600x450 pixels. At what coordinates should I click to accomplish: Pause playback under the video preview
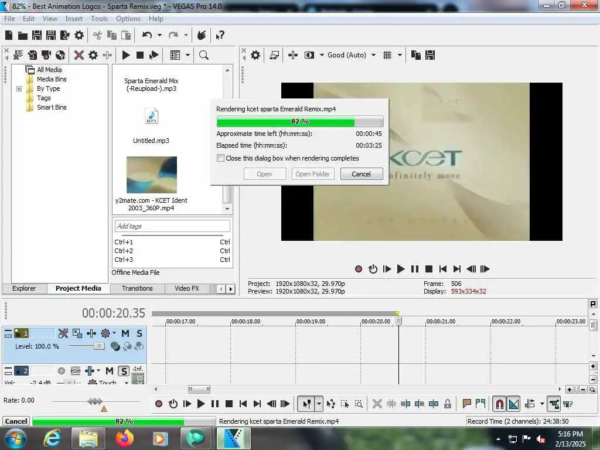pos(415,269)
